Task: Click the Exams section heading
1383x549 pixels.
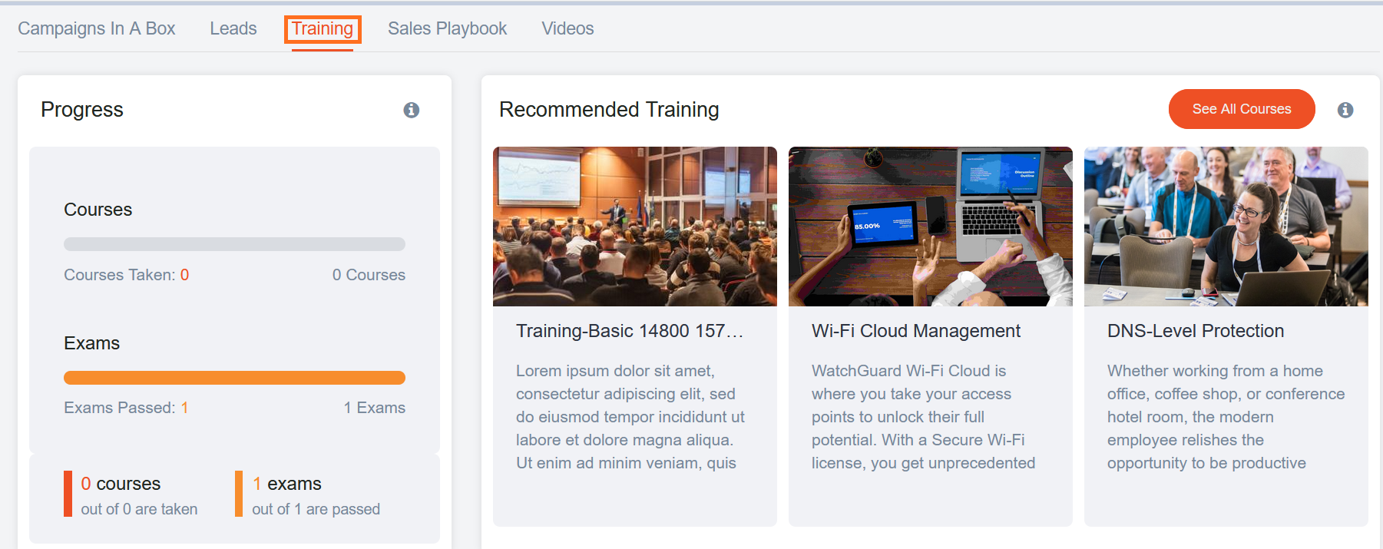Action: click(x=92, y=343)
